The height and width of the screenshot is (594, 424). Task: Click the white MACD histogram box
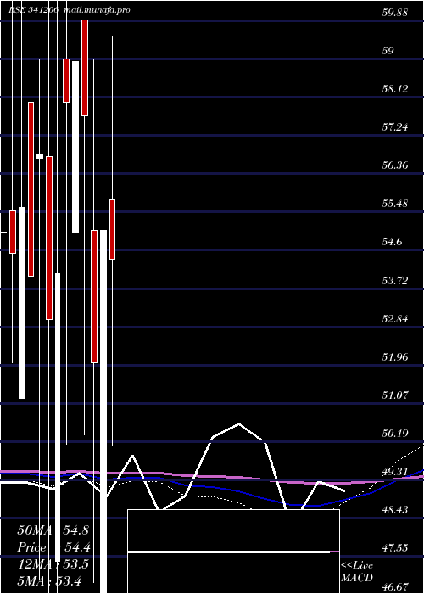233,552
